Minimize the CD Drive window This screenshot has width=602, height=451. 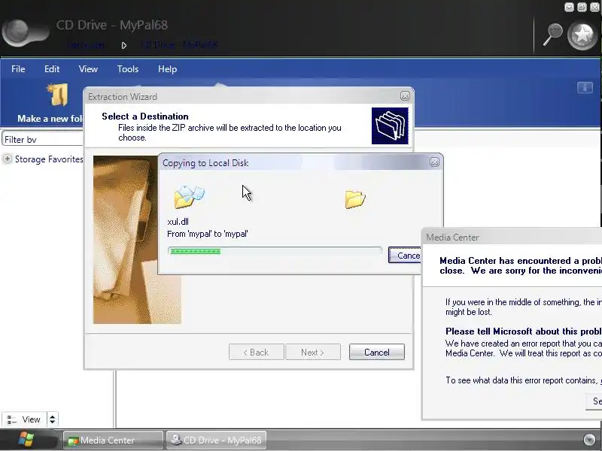[x=569, y=7]
